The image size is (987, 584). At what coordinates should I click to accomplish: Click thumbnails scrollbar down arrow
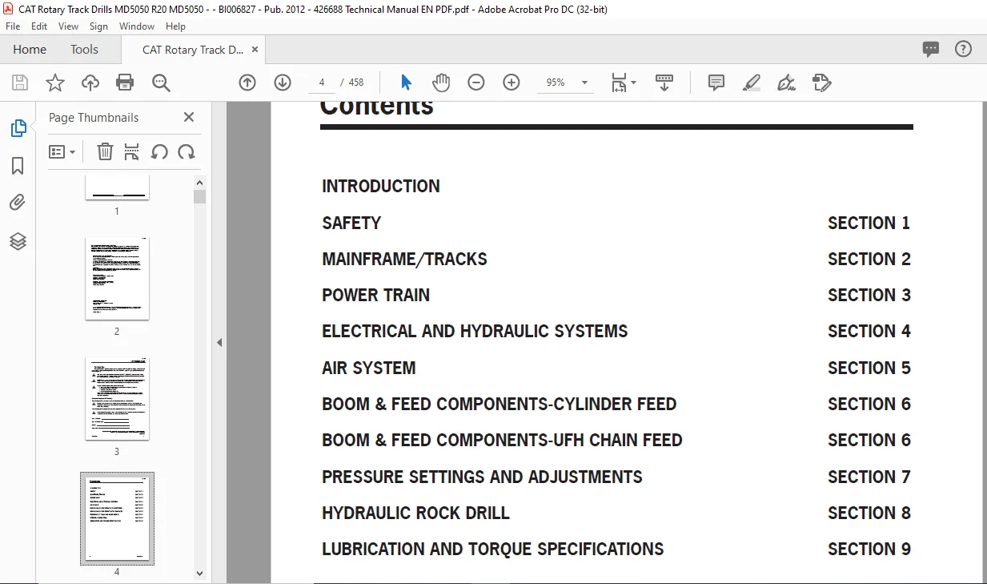point(200,573)
